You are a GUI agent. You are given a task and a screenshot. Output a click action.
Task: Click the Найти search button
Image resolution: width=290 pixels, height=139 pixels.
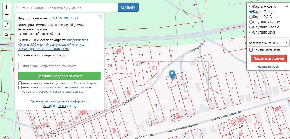click(x=128, y=7)
